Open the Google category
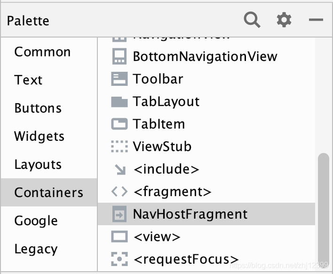 coord(36,221)
